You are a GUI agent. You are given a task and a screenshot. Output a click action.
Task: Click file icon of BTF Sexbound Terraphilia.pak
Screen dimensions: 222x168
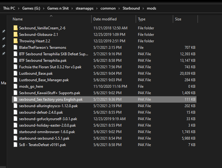[15, 61]
